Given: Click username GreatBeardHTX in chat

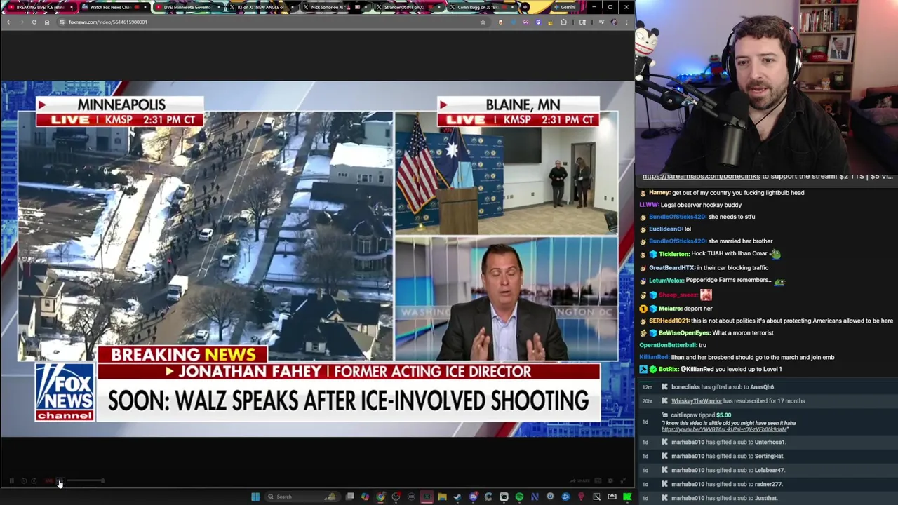Looking at the screenshot, I should 671,268.
